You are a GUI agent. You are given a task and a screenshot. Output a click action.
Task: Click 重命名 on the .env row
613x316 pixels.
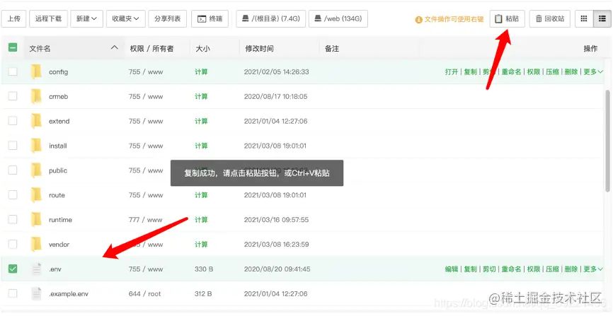(511, 269)
